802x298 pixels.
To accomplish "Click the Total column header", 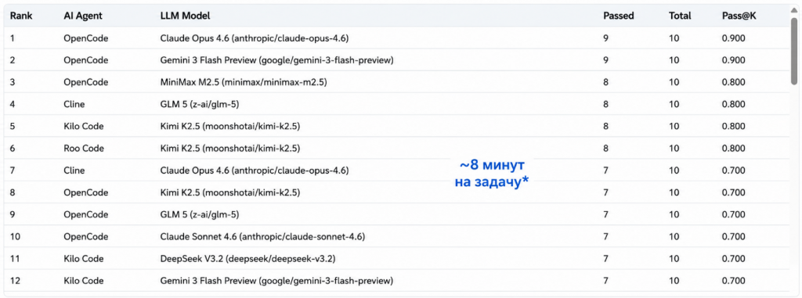I will [680, 16].
